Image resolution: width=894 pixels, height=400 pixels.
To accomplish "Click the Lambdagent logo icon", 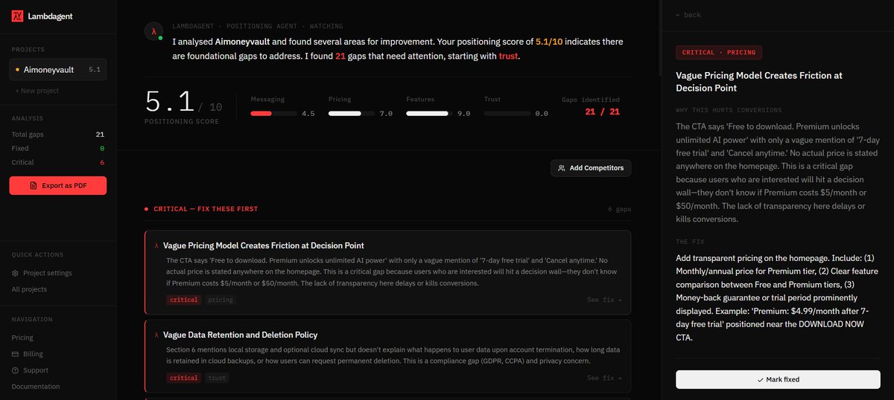I will [x=18, y=16].
